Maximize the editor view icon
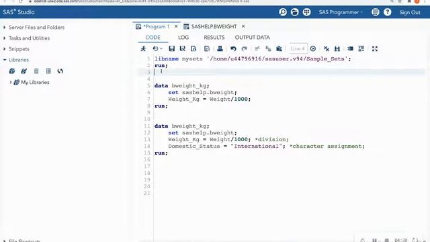This screenshot has width=430, height=242. pos(375,49)
